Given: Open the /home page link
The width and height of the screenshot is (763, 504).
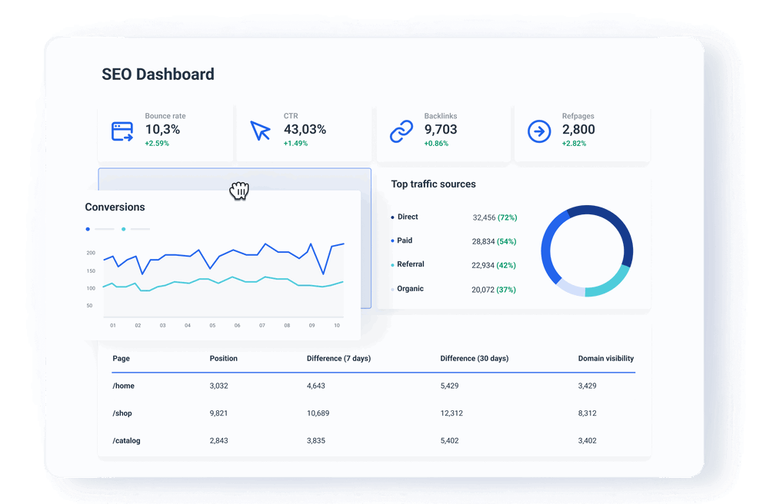Looking at the screenshot, I should (123, 385).
